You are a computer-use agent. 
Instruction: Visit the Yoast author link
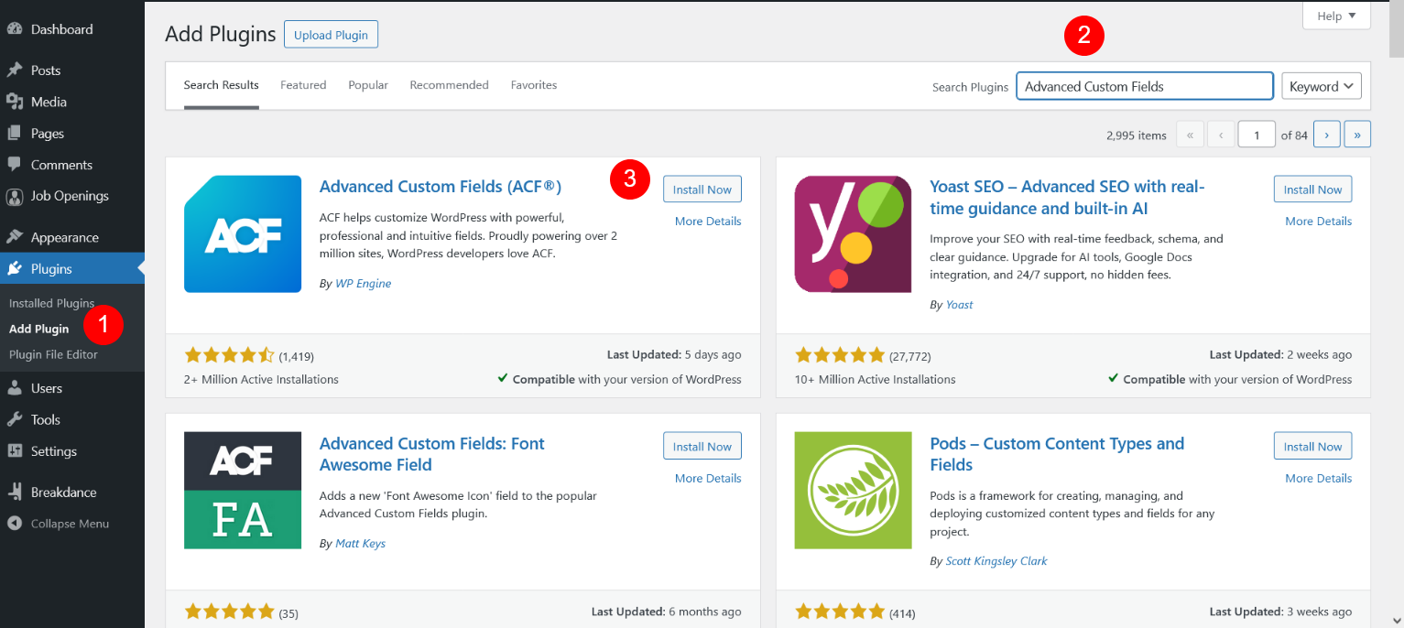pos(959,305)
